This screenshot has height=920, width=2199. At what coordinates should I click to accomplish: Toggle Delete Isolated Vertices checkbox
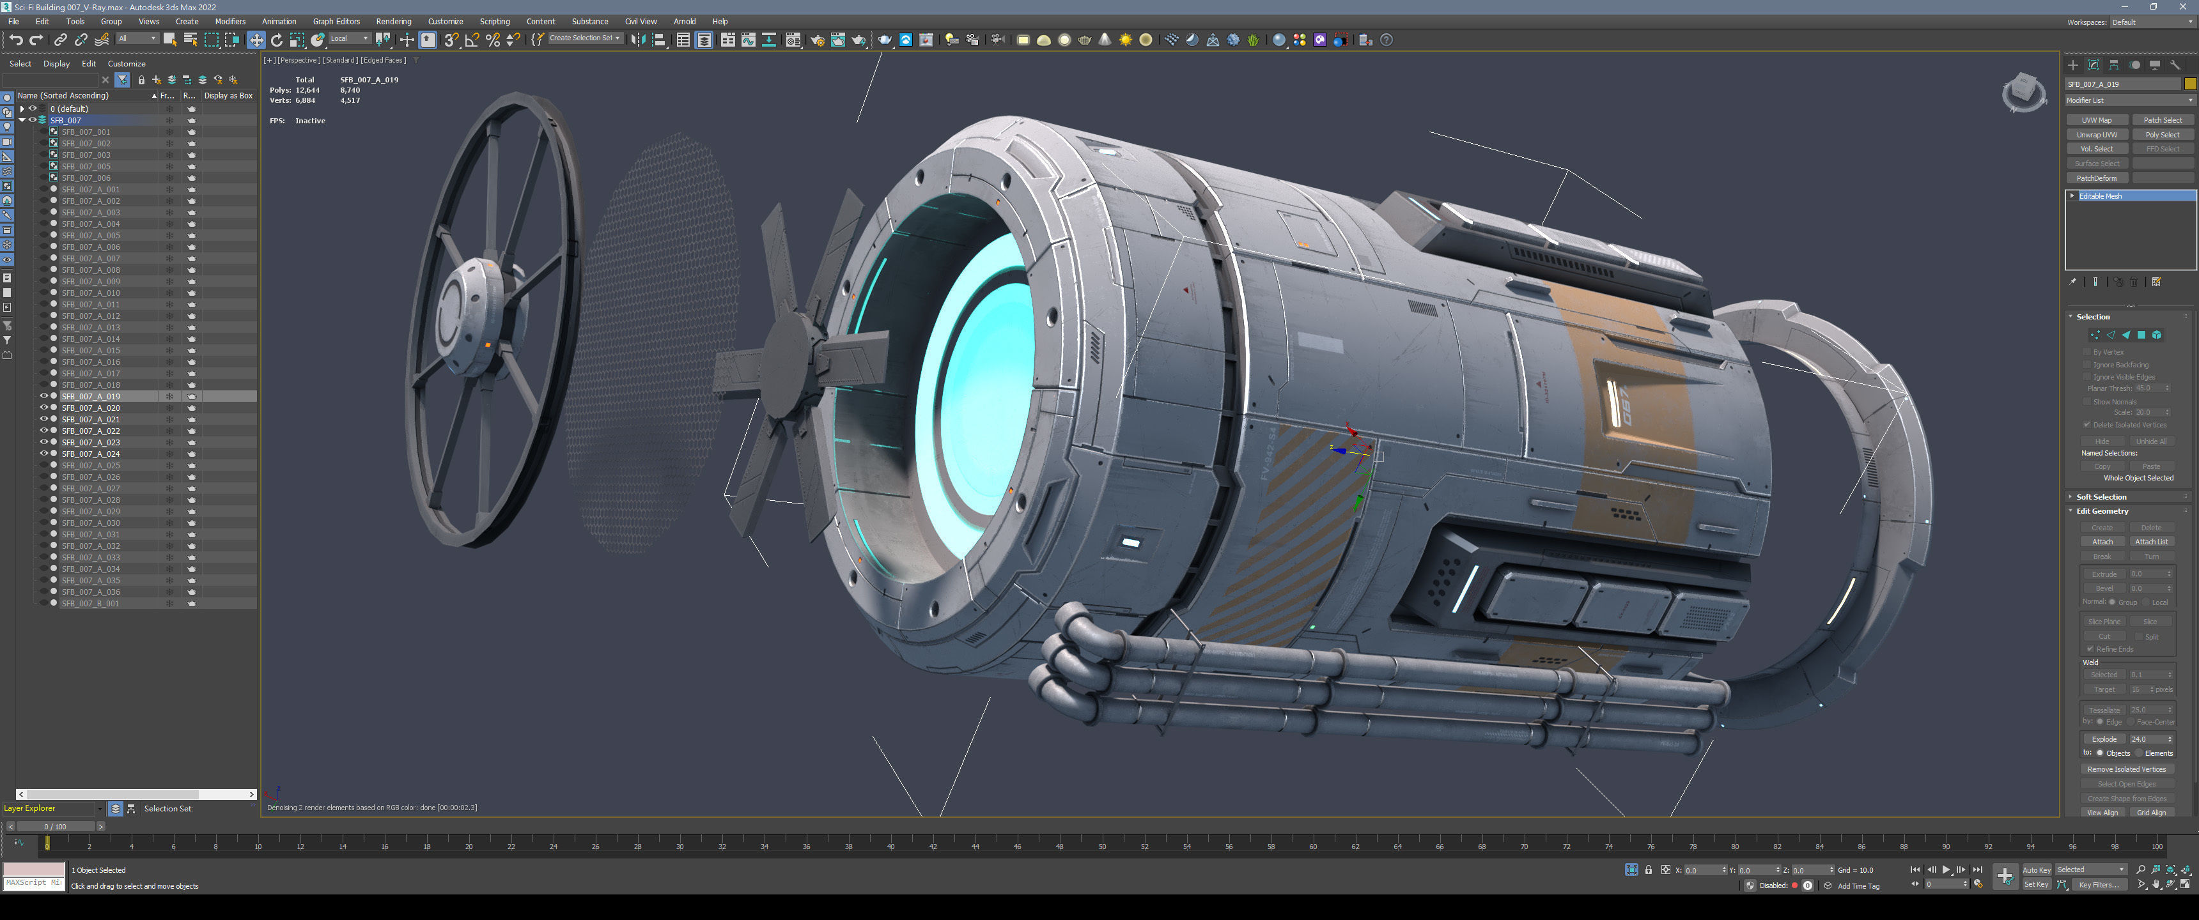[2087, 425]
